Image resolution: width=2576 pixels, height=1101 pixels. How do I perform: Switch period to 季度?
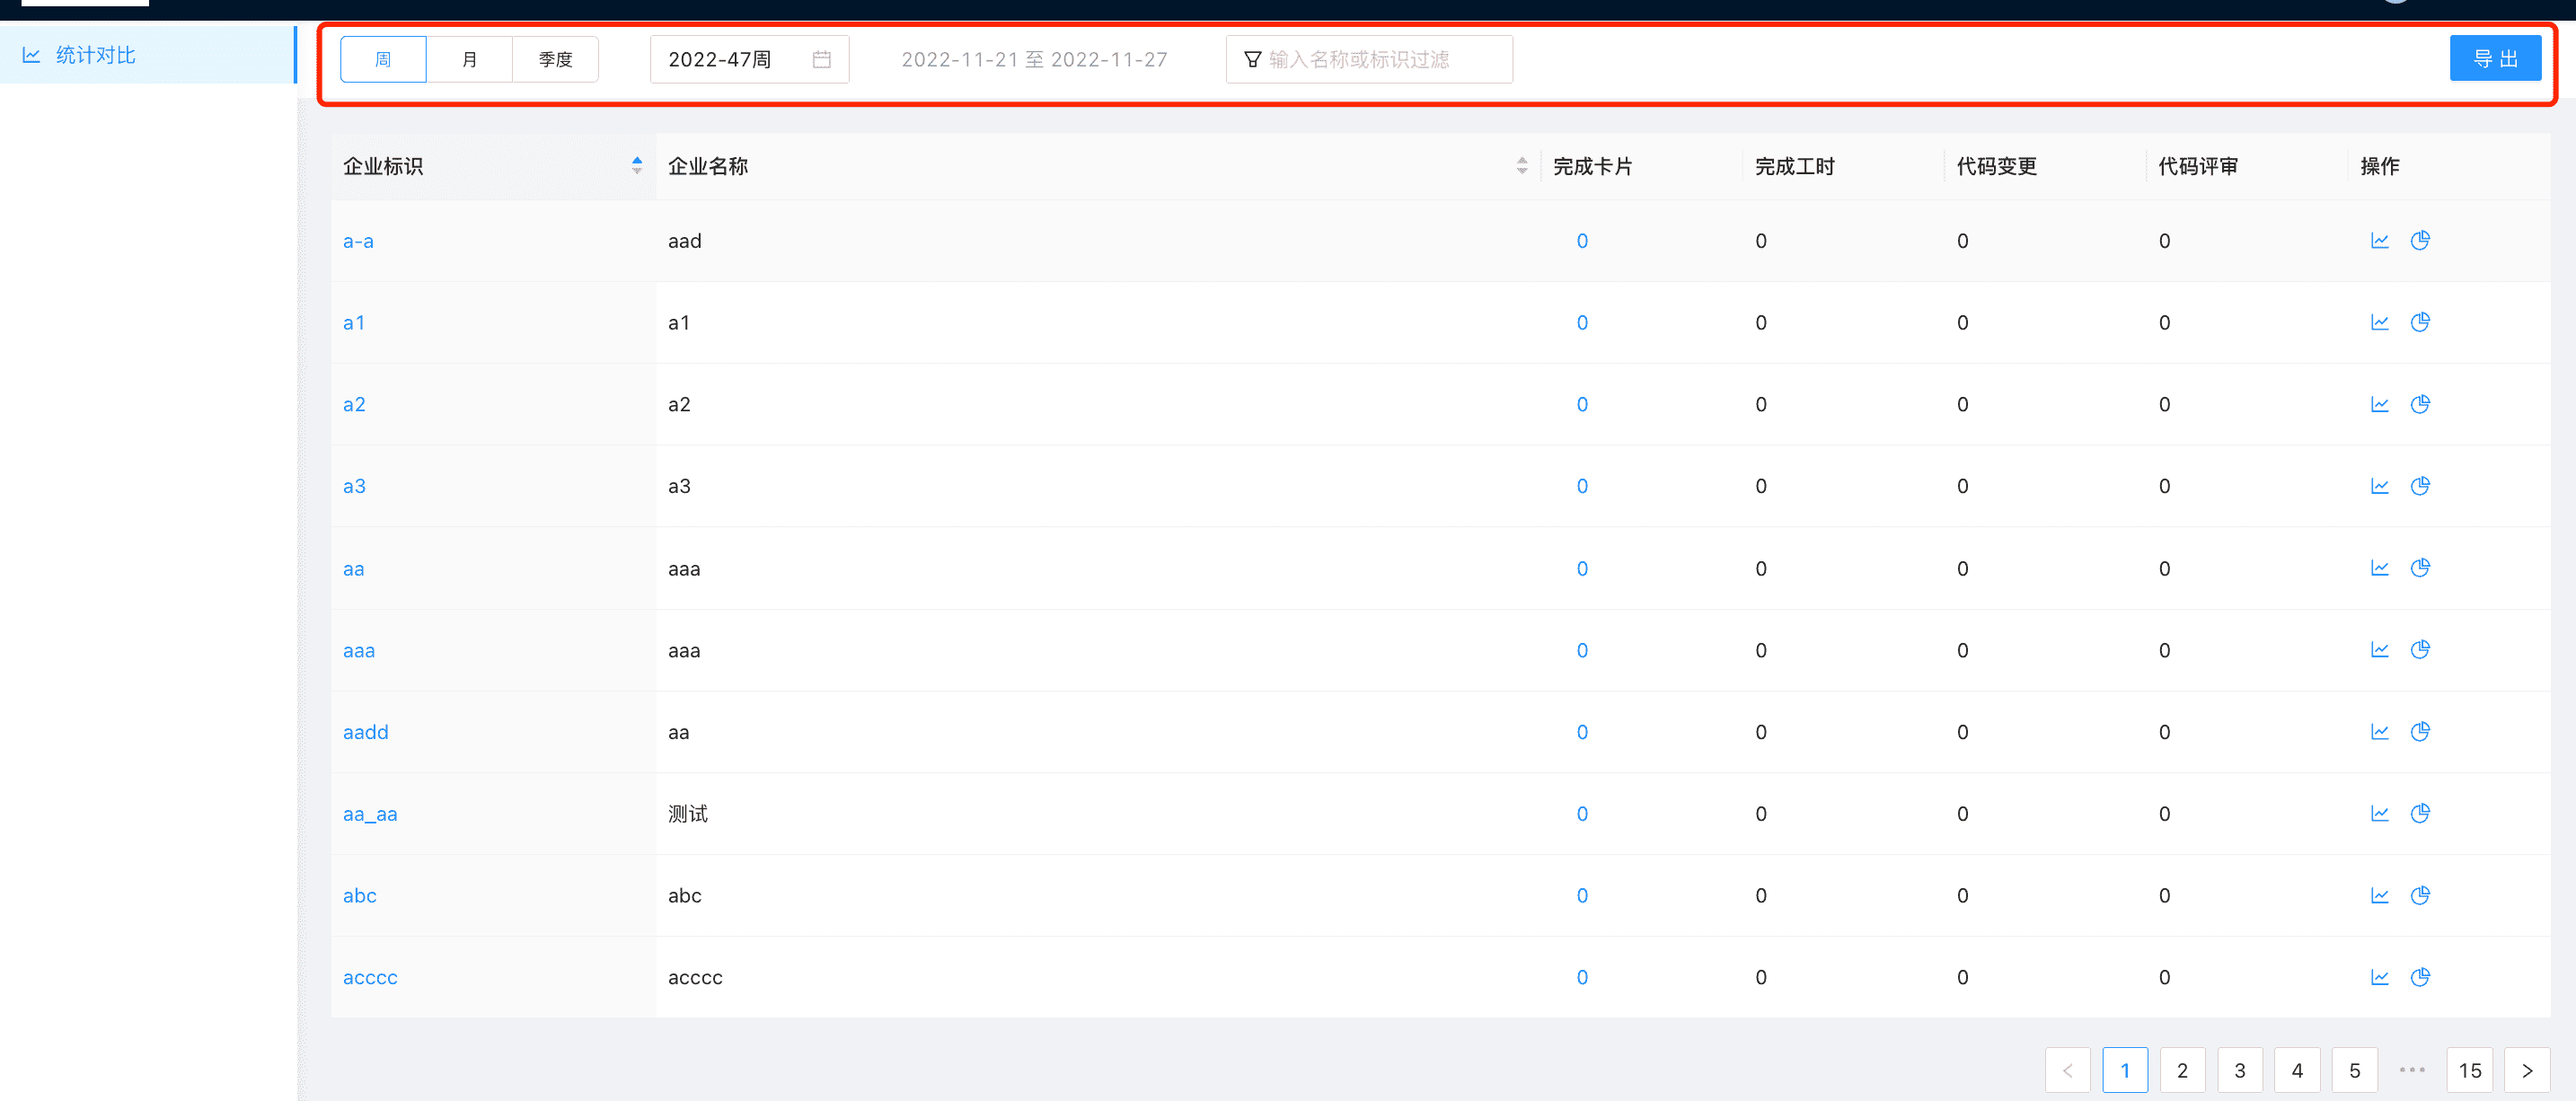tap(555, 60)
